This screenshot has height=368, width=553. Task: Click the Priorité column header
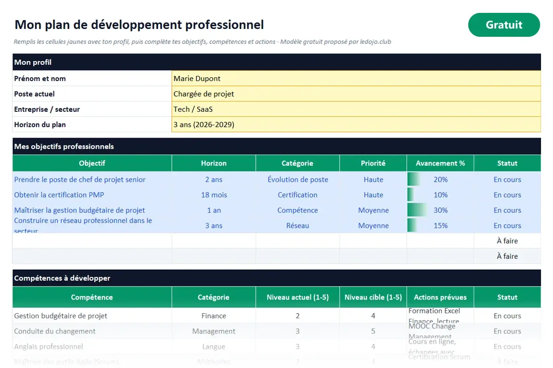(x=373, y=163)
